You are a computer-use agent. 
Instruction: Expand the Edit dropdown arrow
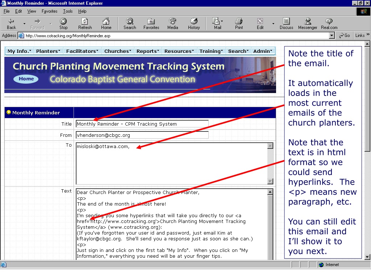273,24
